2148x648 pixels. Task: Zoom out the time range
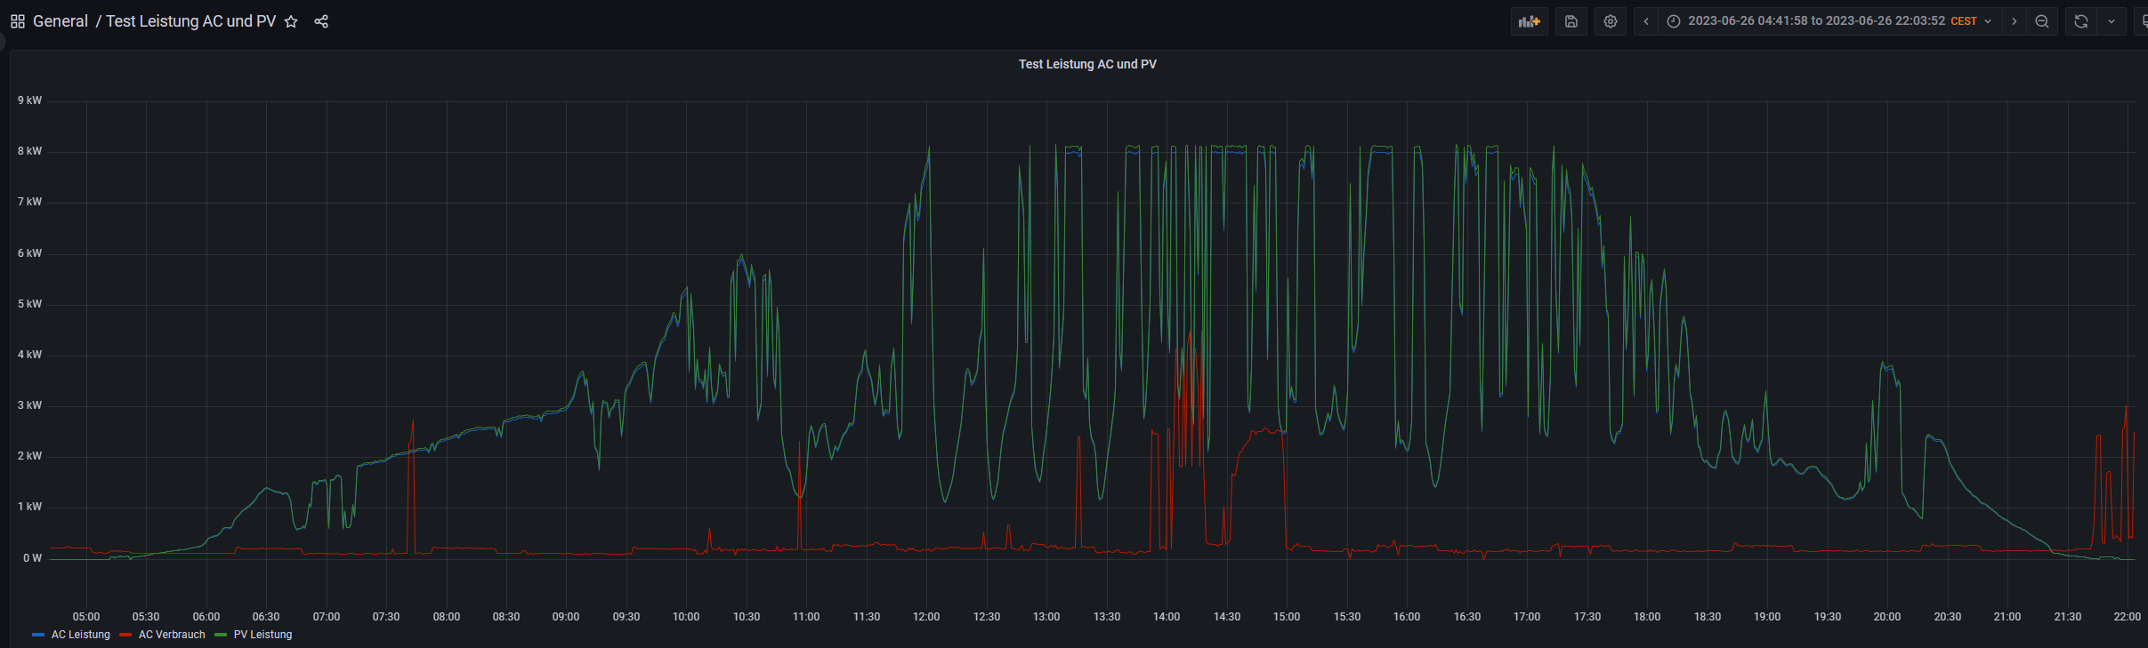point(2042,21)
